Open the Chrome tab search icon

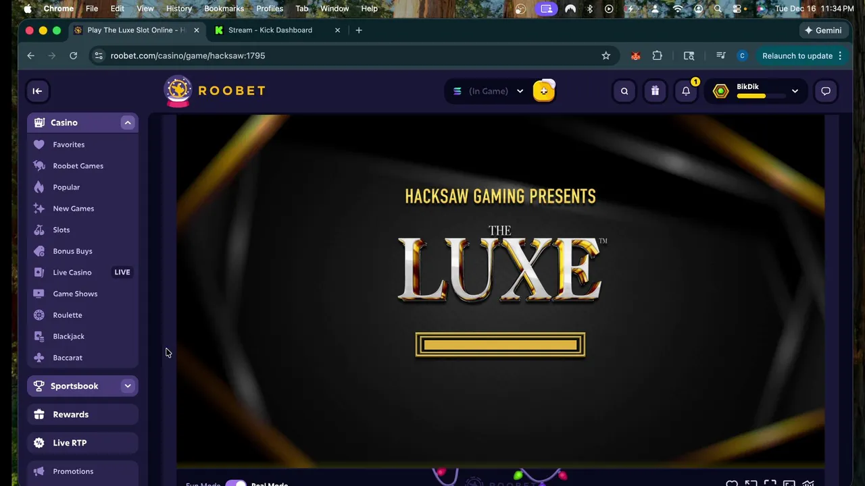coord(689,56)
